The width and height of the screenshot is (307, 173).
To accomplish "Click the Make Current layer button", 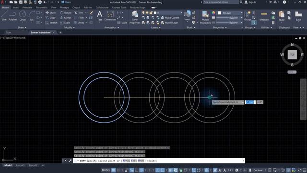I will point(170,18).
